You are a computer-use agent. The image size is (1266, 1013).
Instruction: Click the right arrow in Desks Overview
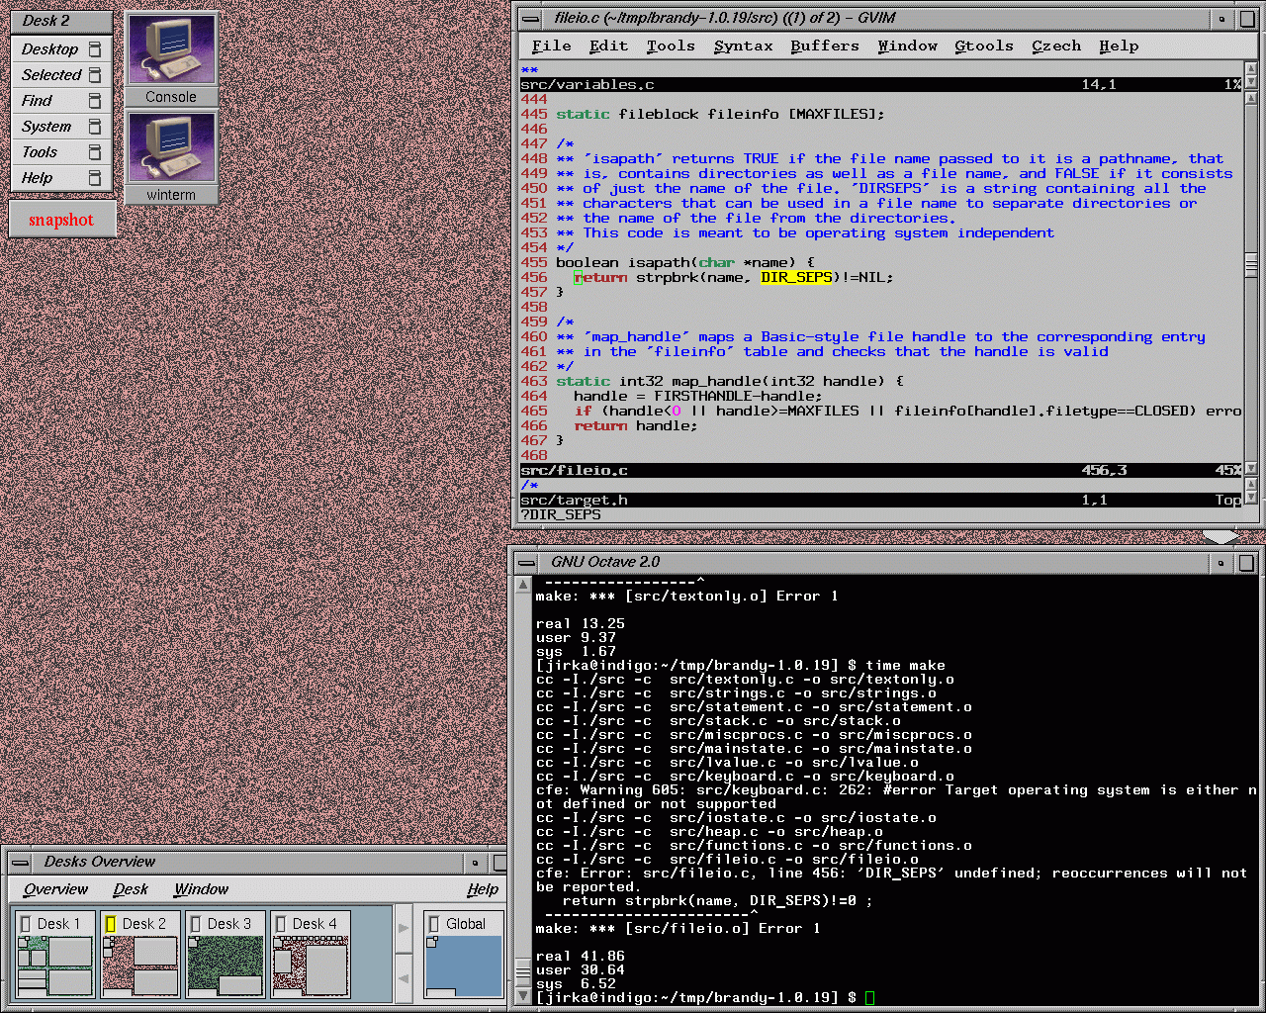pos(404,929)
